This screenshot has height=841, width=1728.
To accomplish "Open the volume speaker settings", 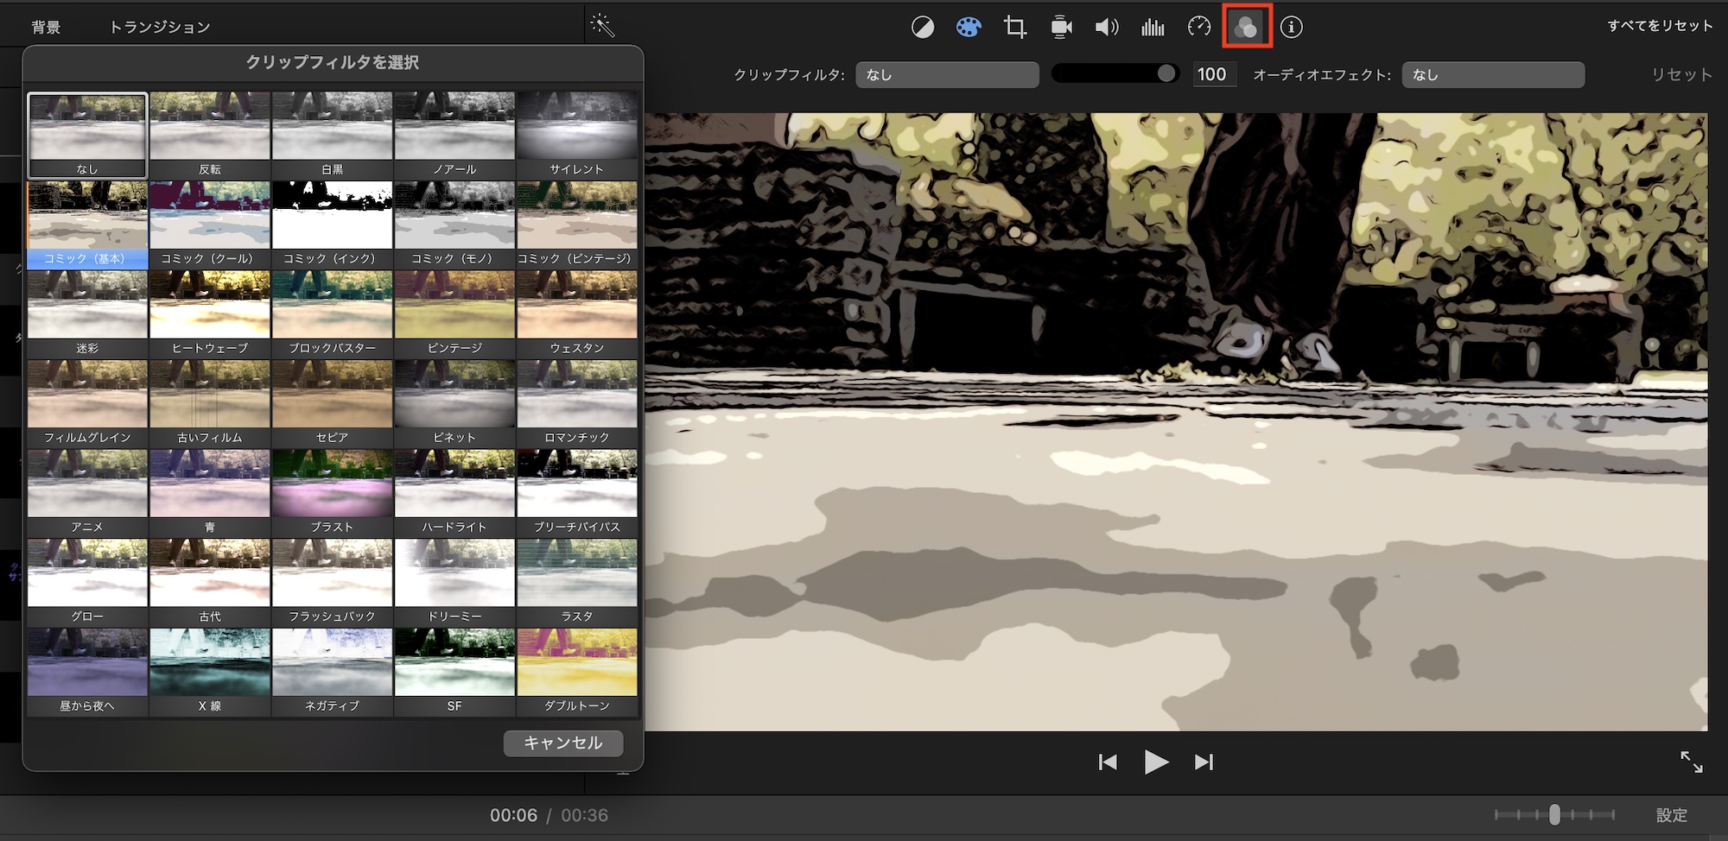I will coord(1107,28).
